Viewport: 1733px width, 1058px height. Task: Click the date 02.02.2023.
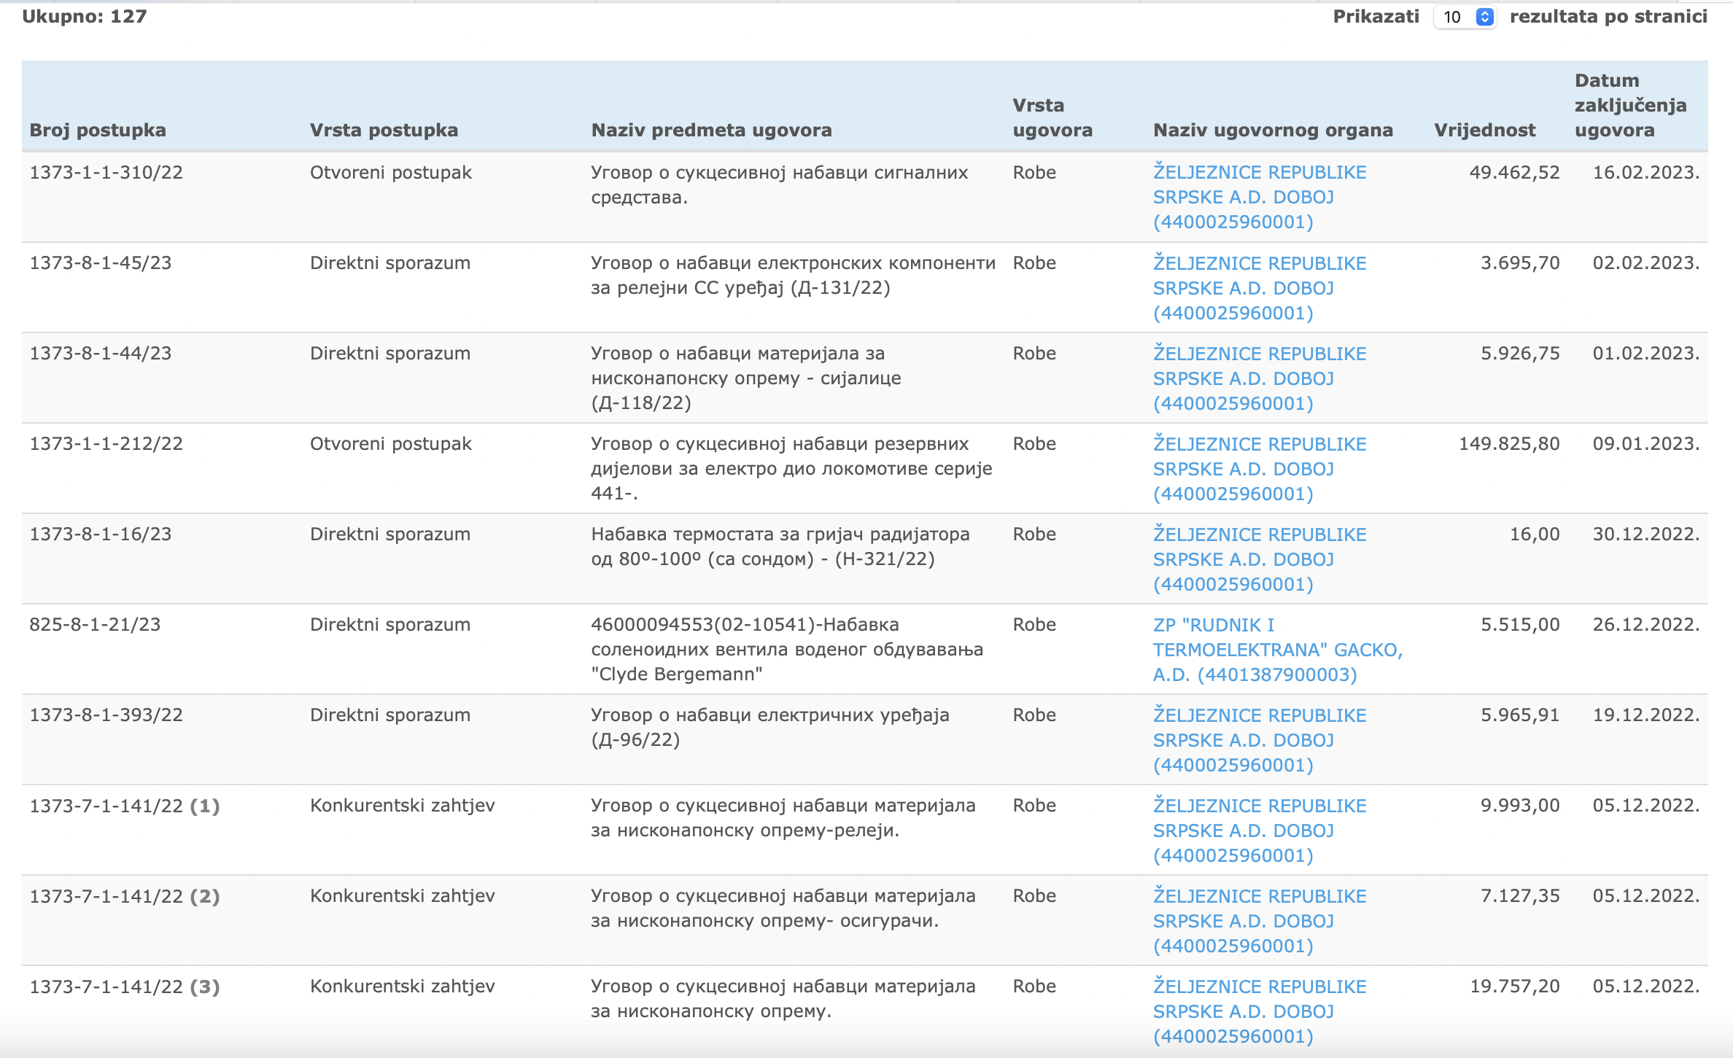pos(1645,262)
